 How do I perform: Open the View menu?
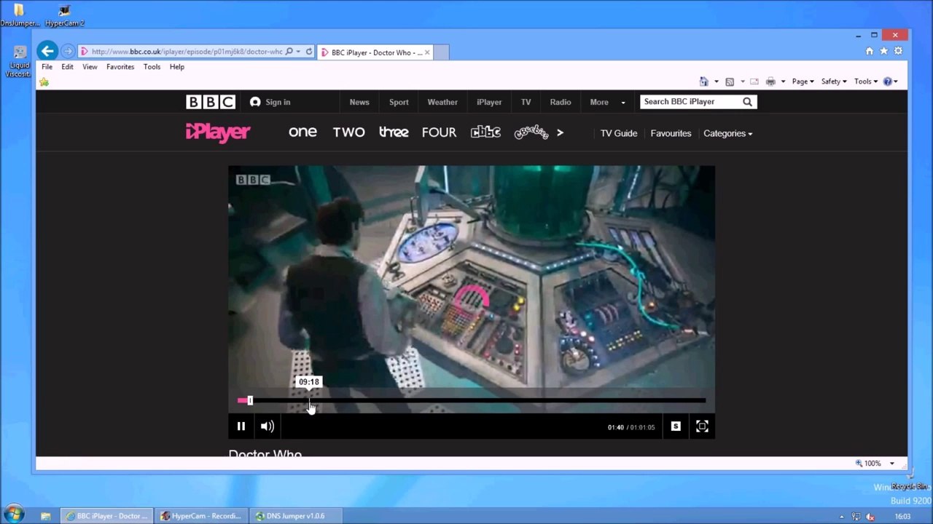[90, 67]
